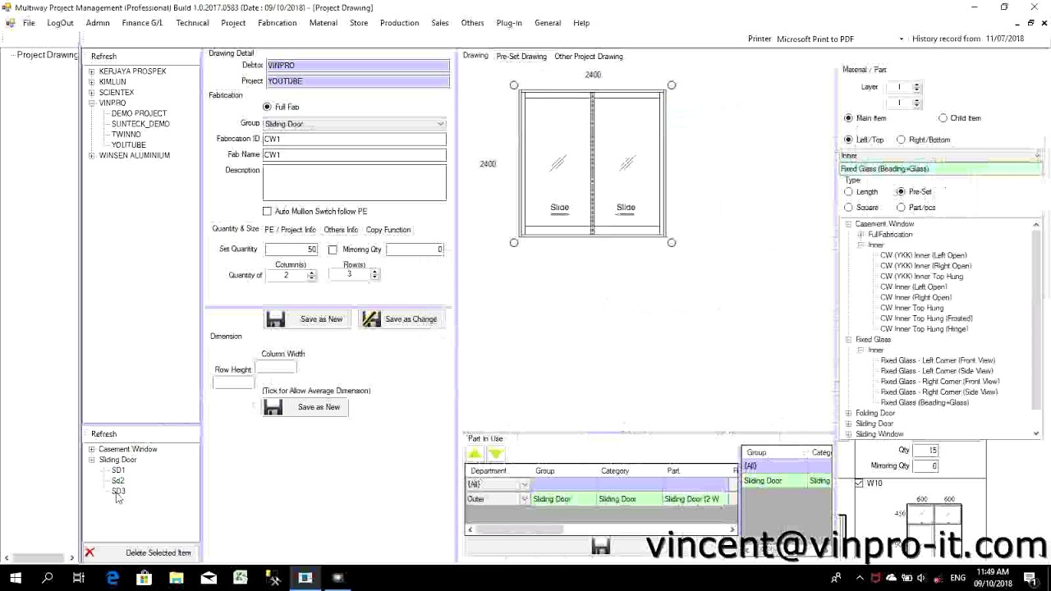Move part down with yellow down arrow

point(495,454)
